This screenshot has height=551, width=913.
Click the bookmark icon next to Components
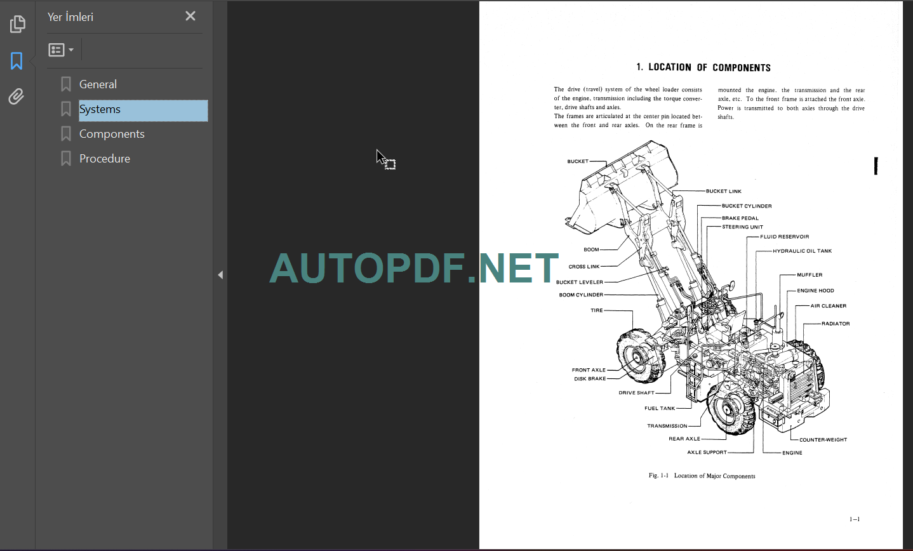click(x=65, y=133)
